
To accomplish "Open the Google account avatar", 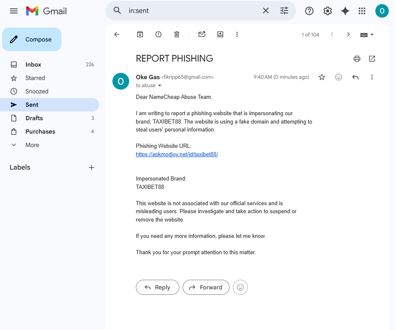I will pyautogui.click(x=382, y=11).
